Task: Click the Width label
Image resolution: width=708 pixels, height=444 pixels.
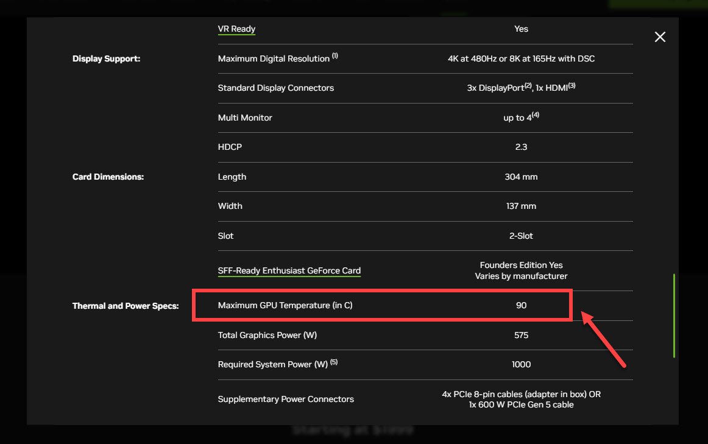Action: [x=230, y=206]
